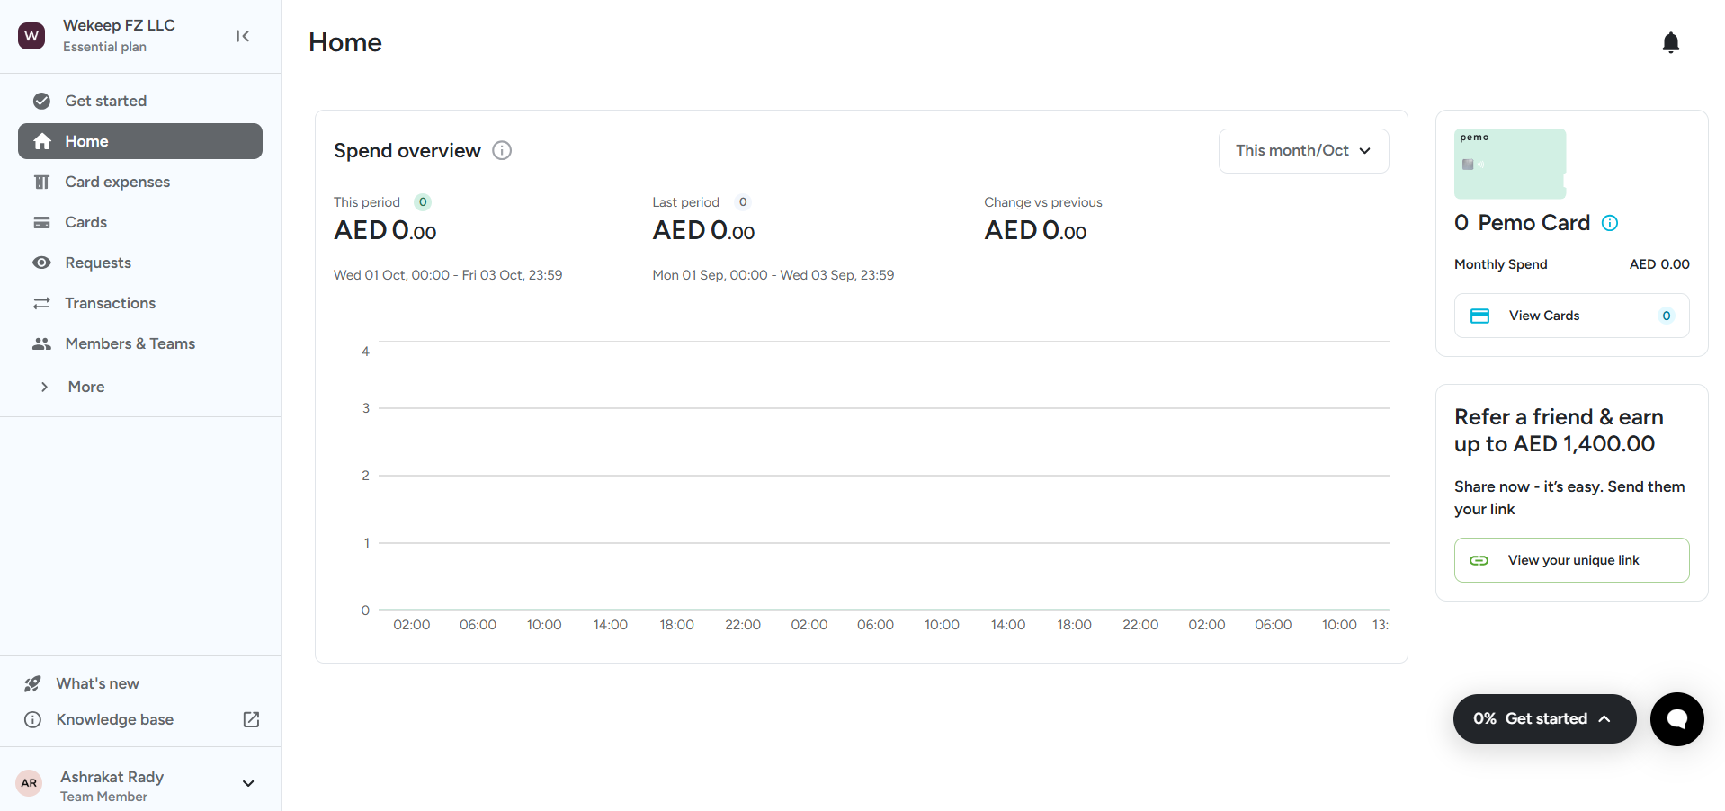The height and width of the screenshot is (811, 1725).
Task: Collapse the sidebar with the arrow icon
Action: point(243,36)
